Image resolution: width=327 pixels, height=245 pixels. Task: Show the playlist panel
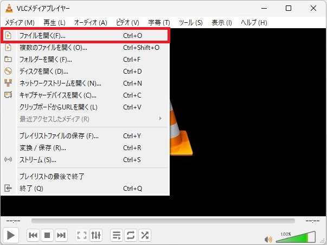click(x=117, y=235)
